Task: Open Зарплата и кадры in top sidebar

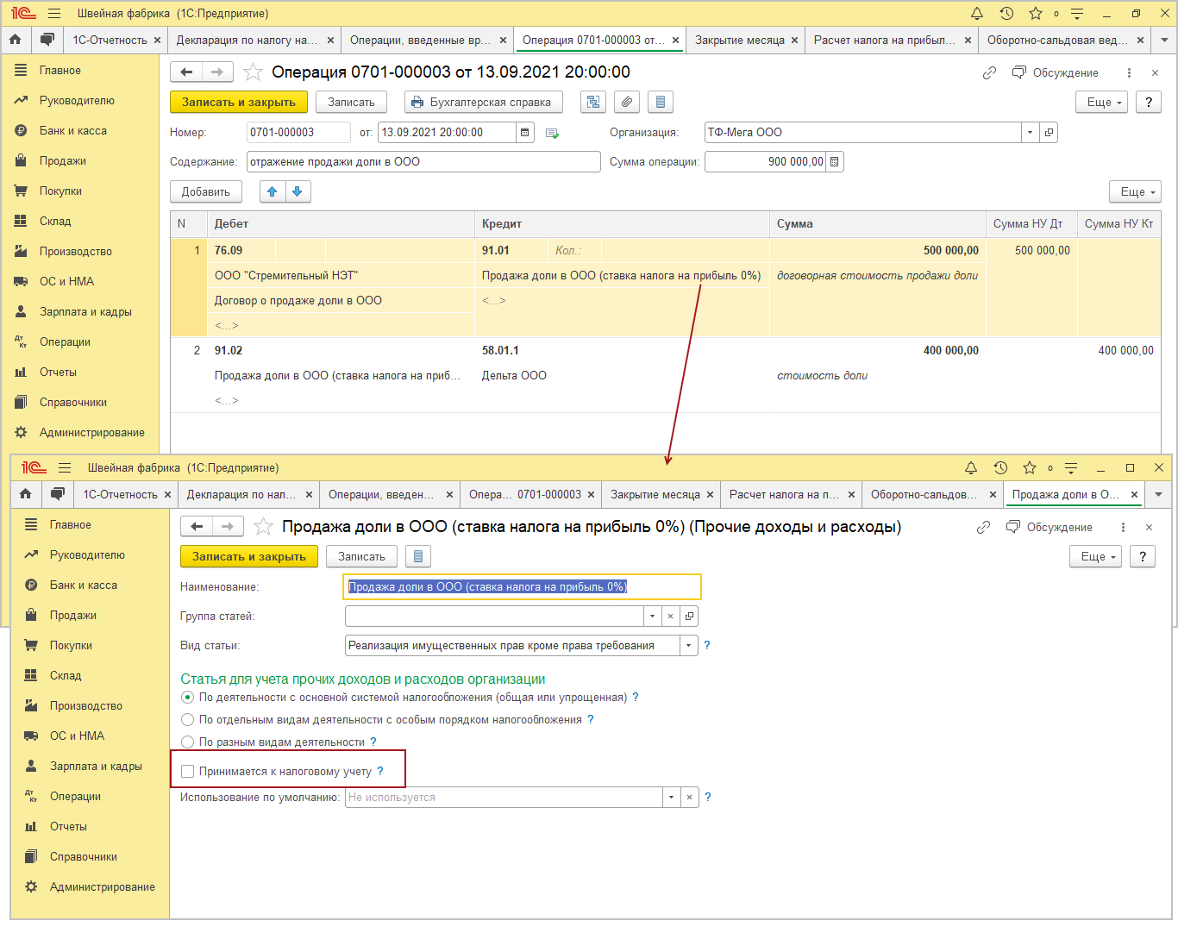Action: tap(85, 312)
